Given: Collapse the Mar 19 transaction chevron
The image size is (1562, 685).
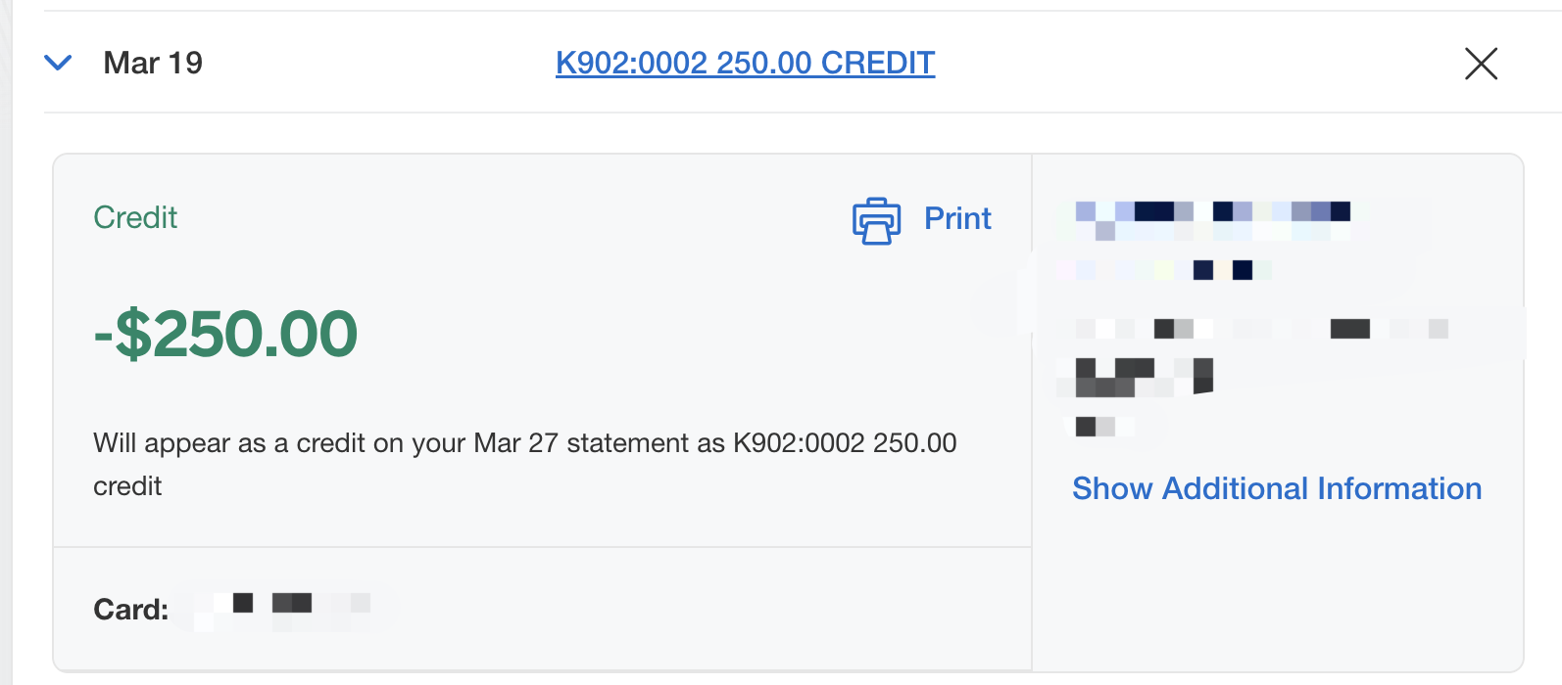Looking at the screenshot, I should tap(59, 63).
